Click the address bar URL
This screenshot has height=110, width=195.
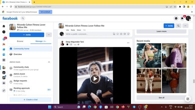(34, 7)
